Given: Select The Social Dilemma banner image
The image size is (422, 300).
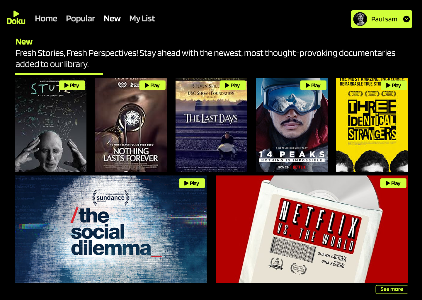Looking at the screenshot, I should click(x=110, y=229).
